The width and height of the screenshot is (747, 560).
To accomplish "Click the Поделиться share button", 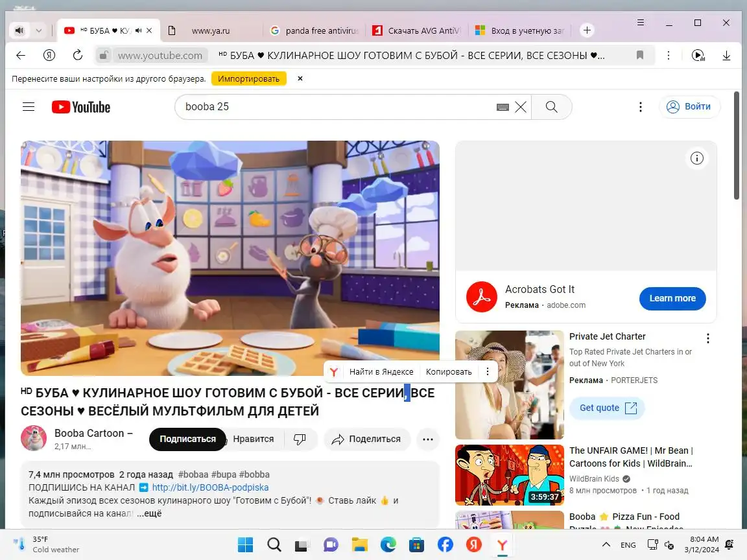I will click(x=367, y=439).
